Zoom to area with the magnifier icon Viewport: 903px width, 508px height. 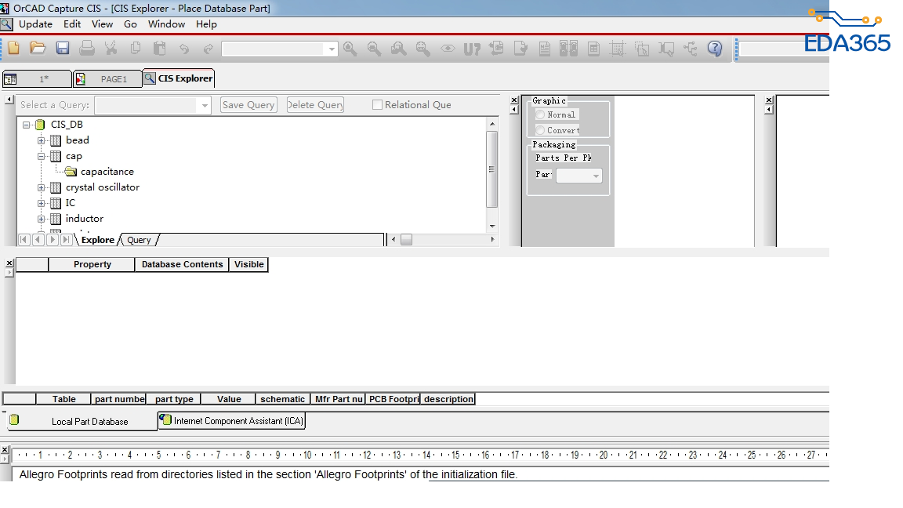coord(398,49)
